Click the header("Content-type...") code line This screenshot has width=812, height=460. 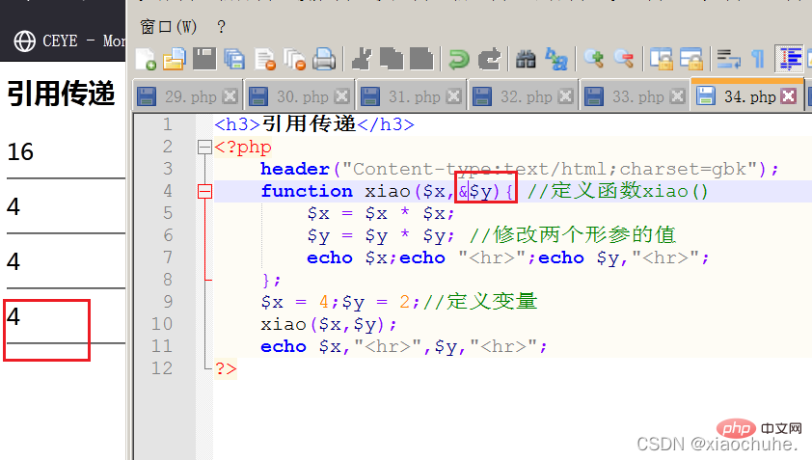coord(519,169)
